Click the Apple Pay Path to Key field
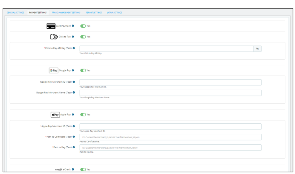Image resolution: width=295 pixels, height=174 pixels. (170, 148)
